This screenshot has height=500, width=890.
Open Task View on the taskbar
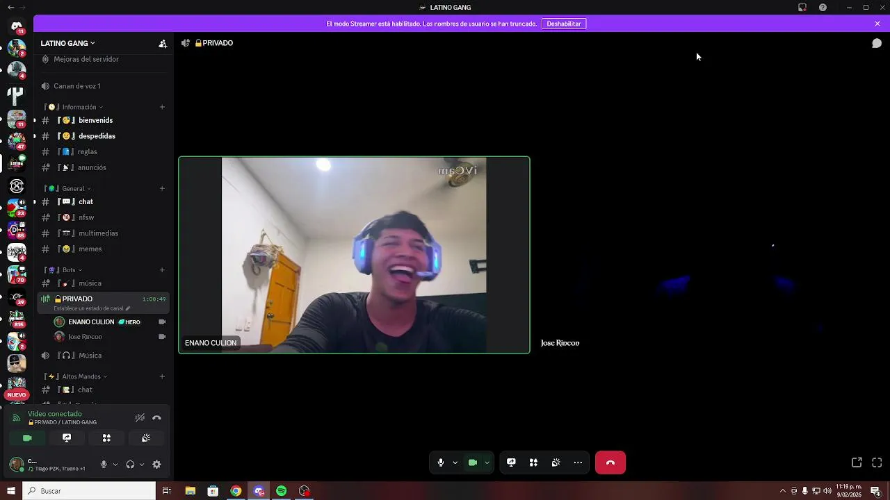coord(167,491)
